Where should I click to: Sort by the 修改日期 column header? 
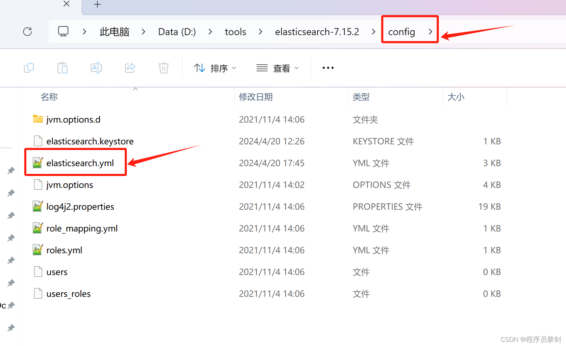256,97
